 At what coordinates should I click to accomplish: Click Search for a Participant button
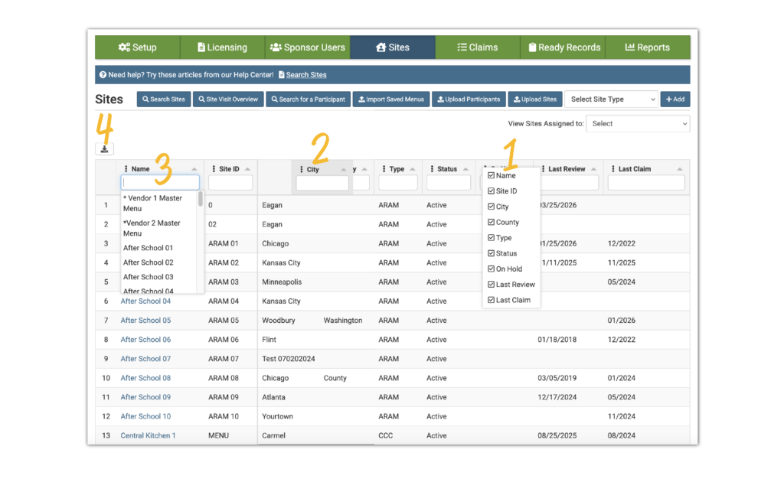click(x=308, y=99)
